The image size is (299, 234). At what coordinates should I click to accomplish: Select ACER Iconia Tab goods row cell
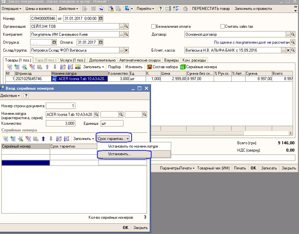click(80, 79)
